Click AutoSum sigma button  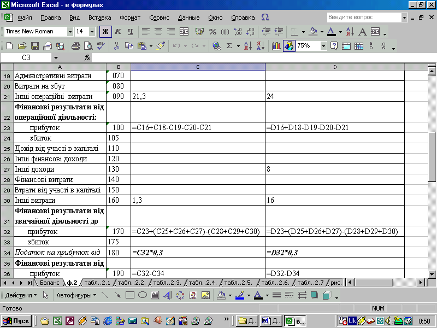coord(229,46)
